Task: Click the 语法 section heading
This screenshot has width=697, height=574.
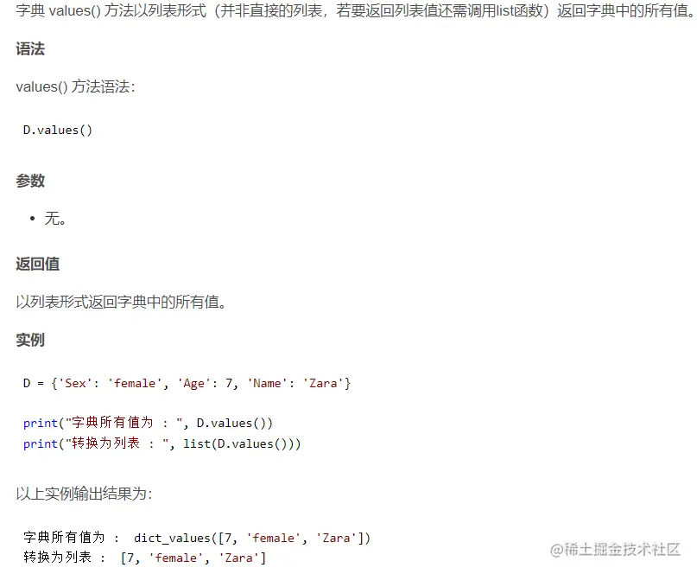Action: [30, 49]
